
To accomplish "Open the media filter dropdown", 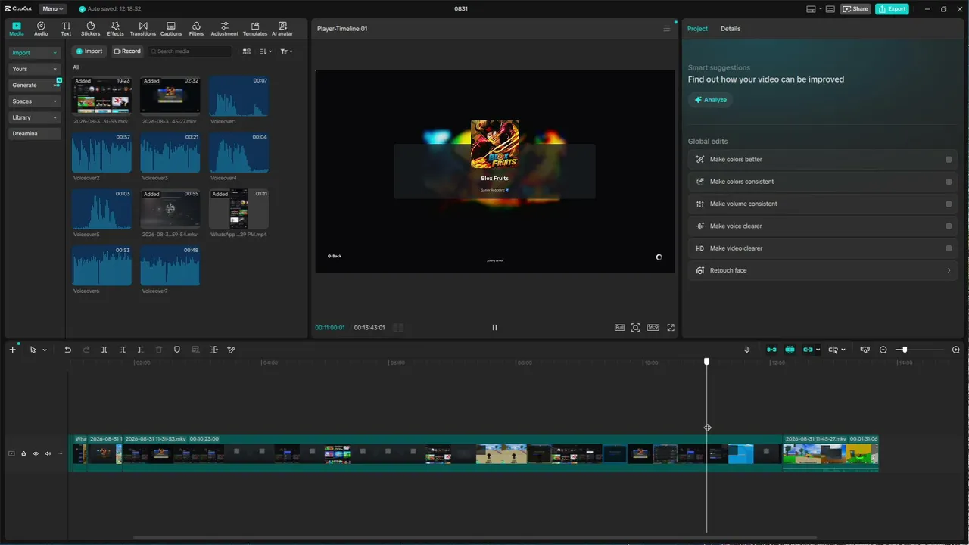I will tap(286, 51).
